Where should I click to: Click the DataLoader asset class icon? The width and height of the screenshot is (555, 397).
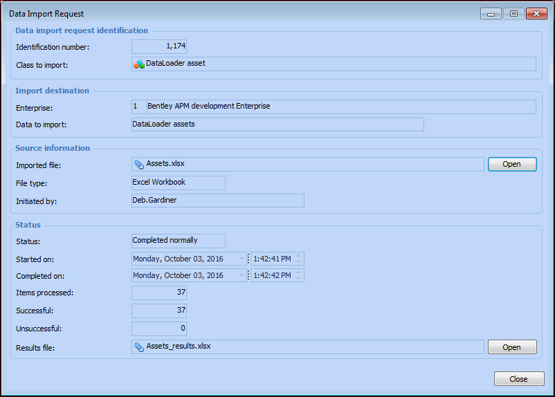139,64
